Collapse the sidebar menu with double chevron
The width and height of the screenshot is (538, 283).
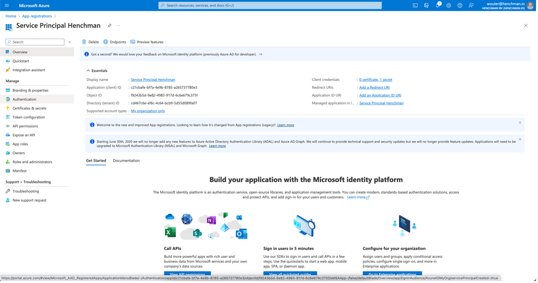click(x=70, y=42)
